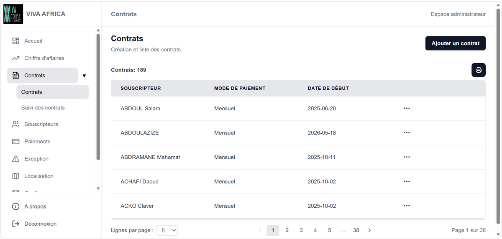Jump to last page 38
The image size is (502, 239).
(356, 230)
